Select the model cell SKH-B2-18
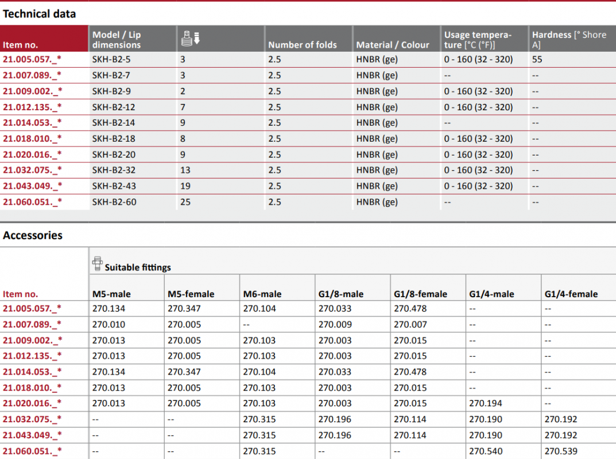The image size is (616, 459). (x=114, y=139)
